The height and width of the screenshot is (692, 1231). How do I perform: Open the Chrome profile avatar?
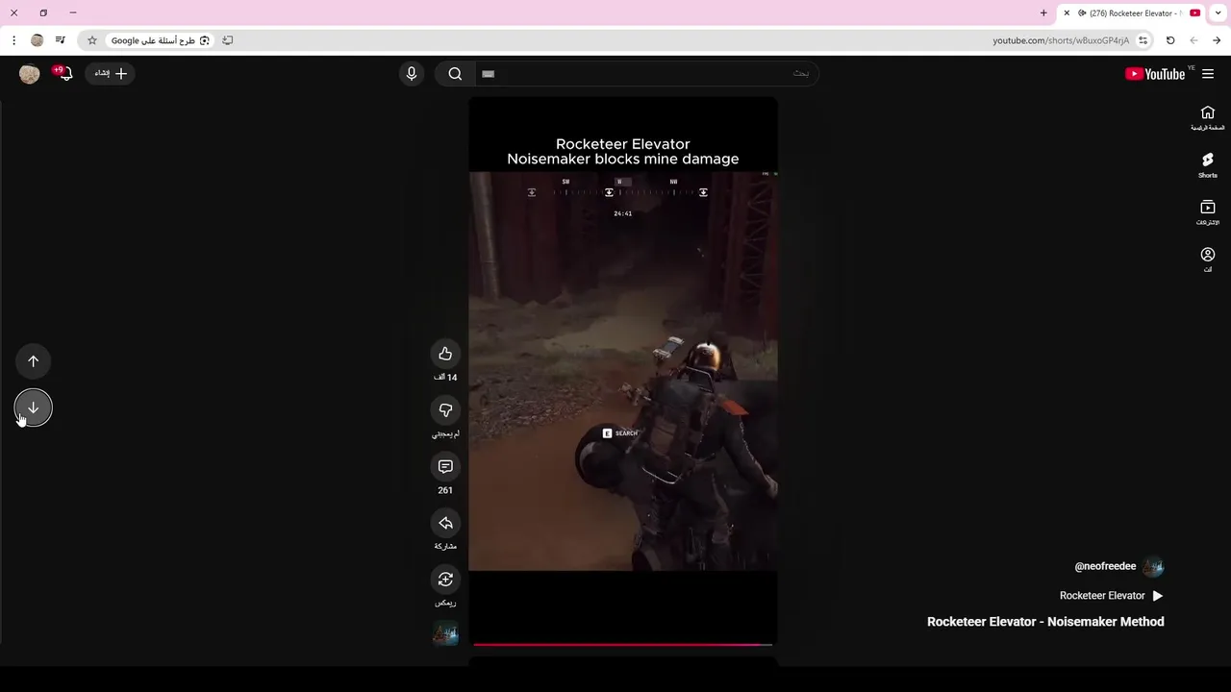(x=38, y=40)
